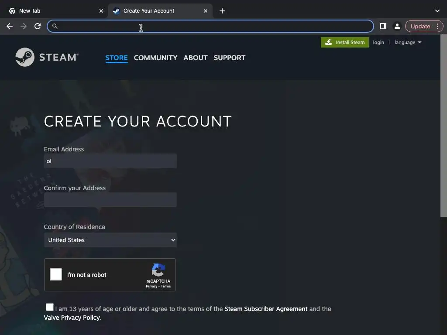Go to the ABOUT page
The height and width of the screenshot is (335, 447).
pos(195,58)
